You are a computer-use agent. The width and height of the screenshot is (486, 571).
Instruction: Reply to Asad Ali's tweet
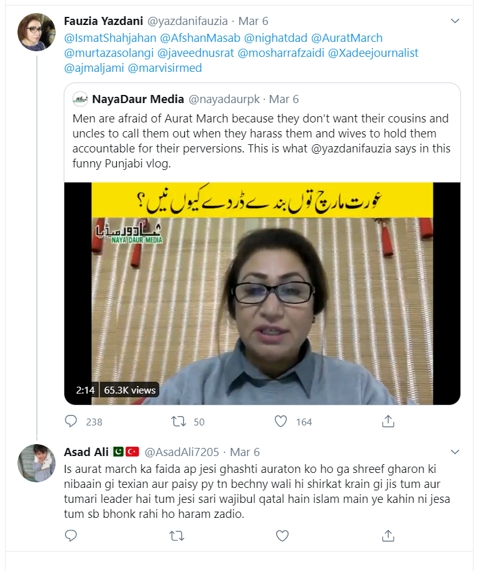(71, 535)
